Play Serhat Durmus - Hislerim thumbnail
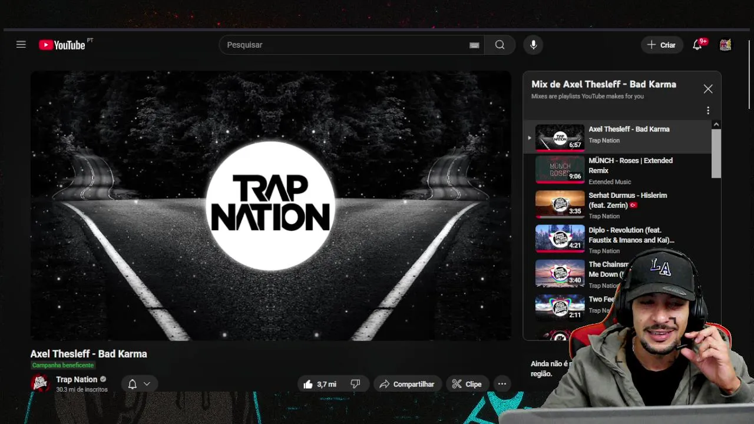The height and width of the screenshot is (424, 754). coord(560,205)
